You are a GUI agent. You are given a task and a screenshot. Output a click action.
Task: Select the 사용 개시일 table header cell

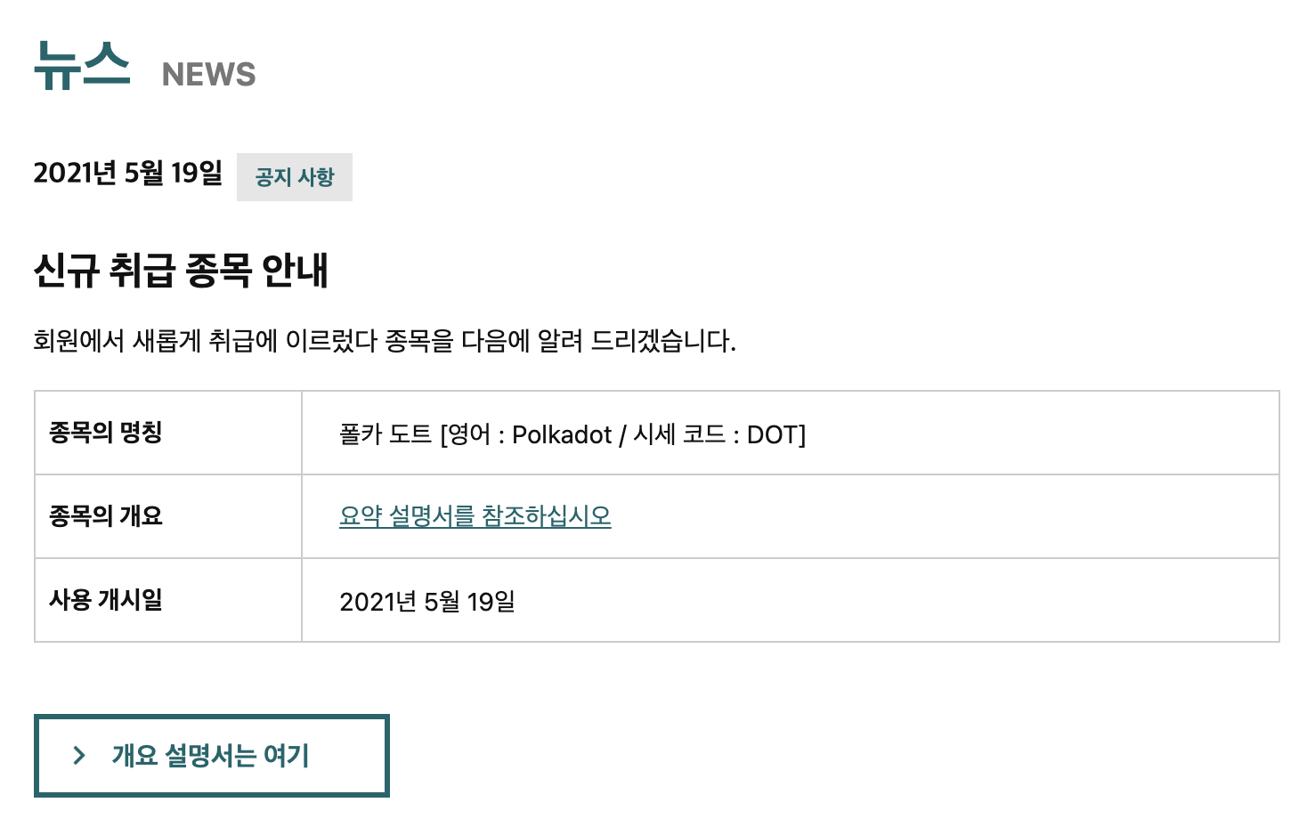click(x=106, y=600)
